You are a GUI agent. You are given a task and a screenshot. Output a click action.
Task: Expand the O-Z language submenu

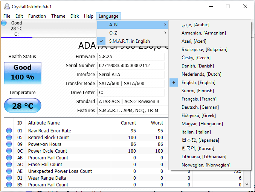pyautogui.click(x=133, y=33)
